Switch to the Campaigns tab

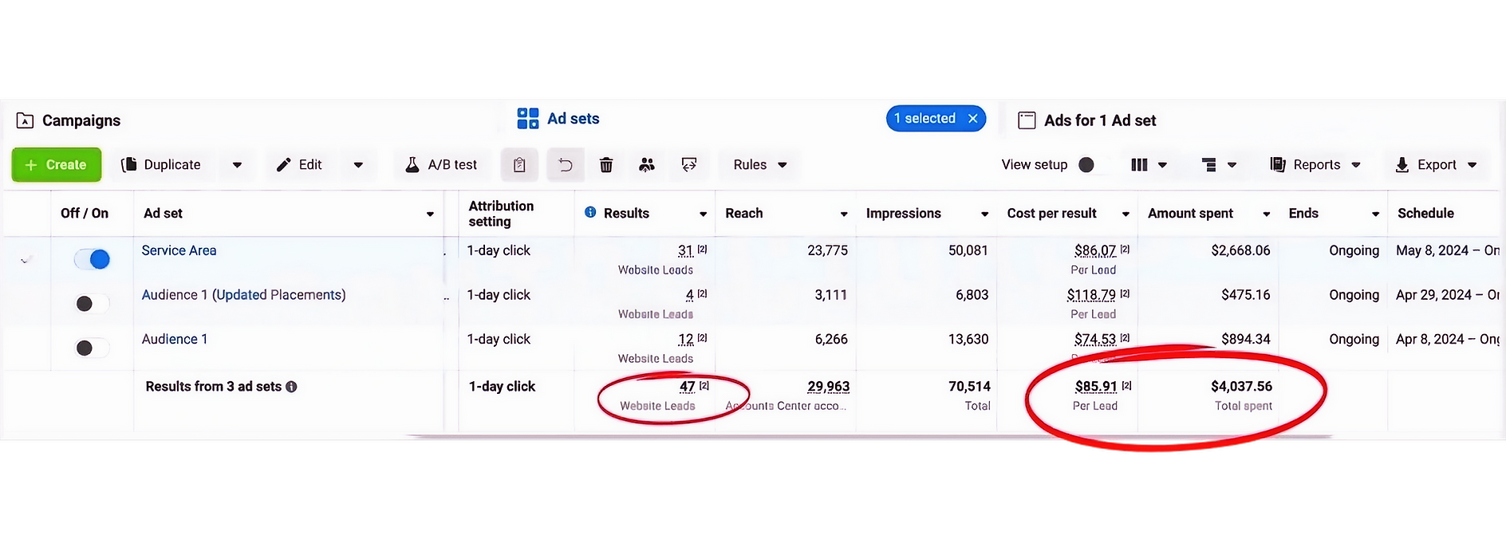click(69, 120)
